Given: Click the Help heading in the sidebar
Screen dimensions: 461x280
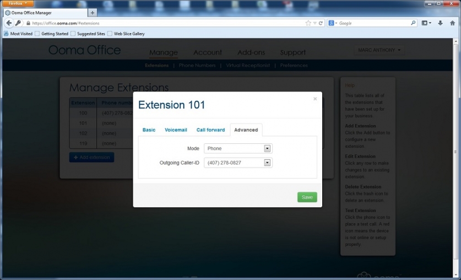Looking at the screenshot, I should point(350,85).
